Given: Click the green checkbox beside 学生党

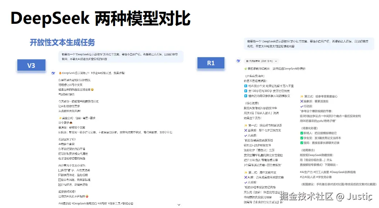Looking at the screenshot, I should (x=302, y=138).
